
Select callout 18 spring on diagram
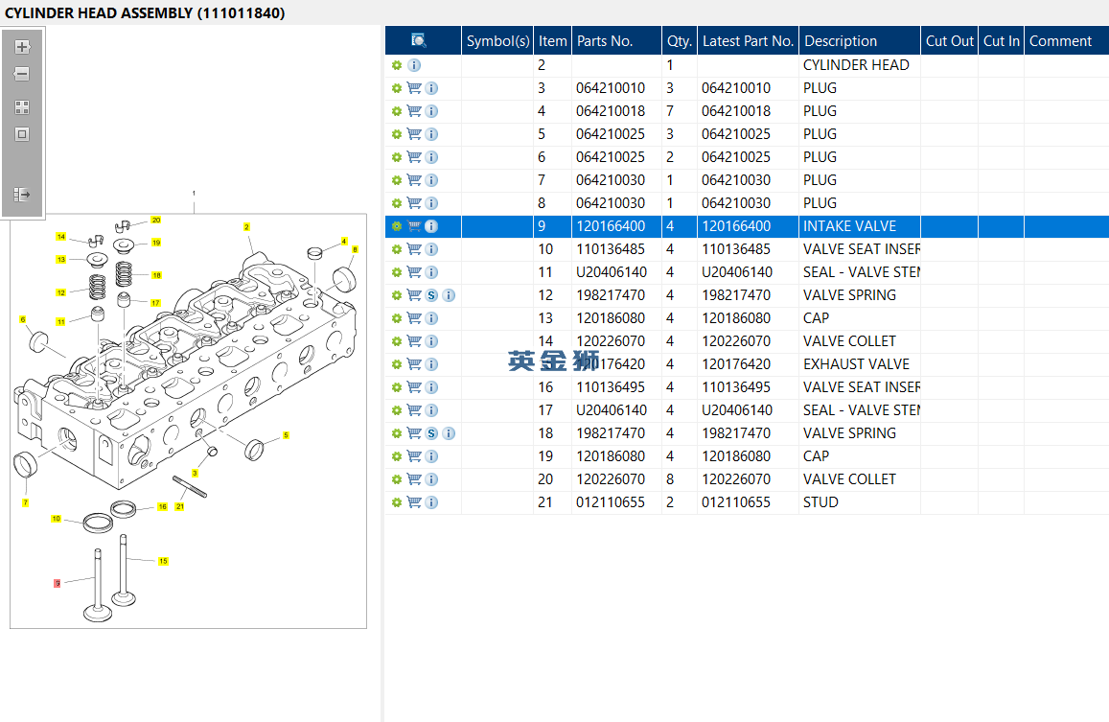pos(156,275)
